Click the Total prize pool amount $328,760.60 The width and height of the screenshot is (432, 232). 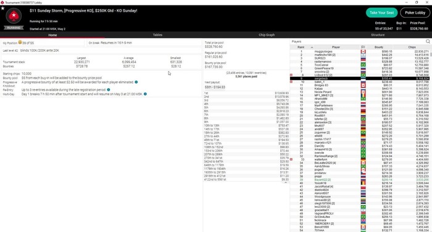(214, 47)
